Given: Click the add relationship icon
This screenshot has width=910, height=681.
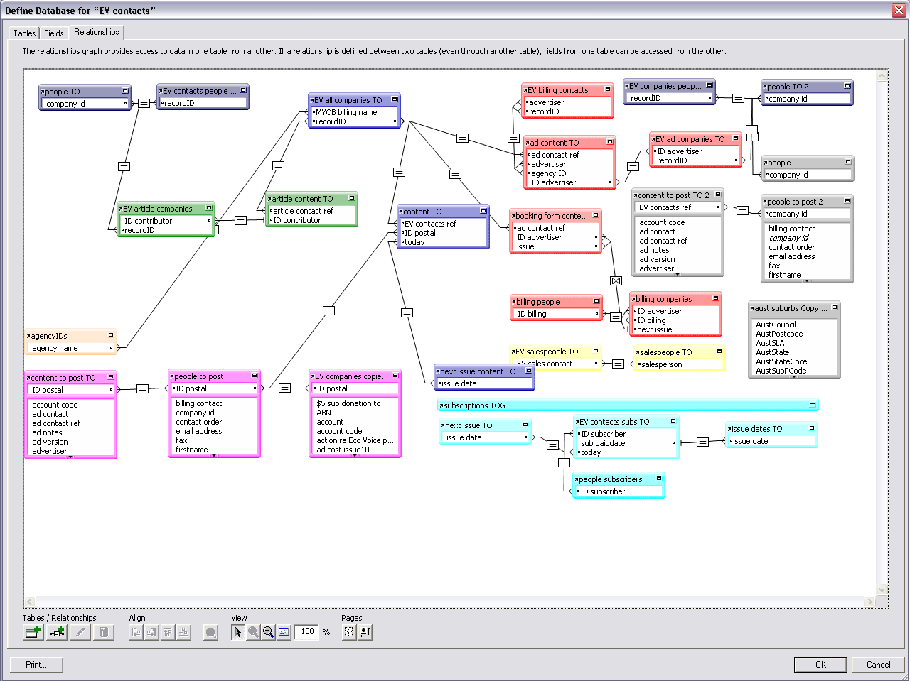Looking at the screenshot, I should click(x=57, y=632).
